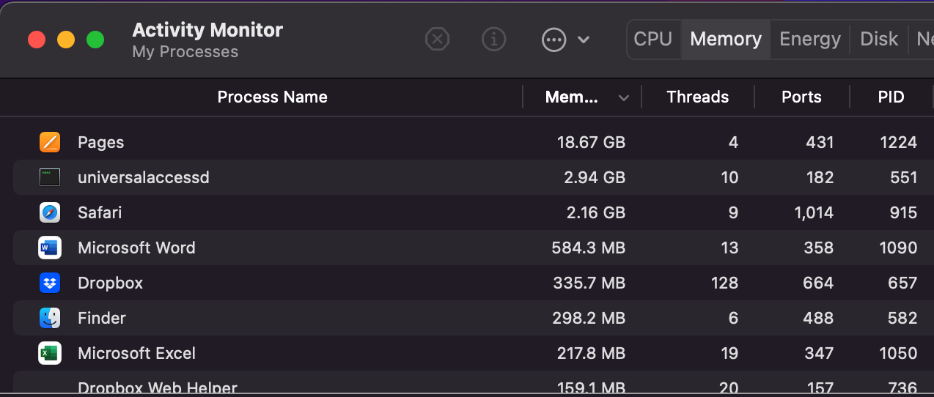The height and width of the screenshot is (397, 934).
Task: Sort by the Ports column header
Action: (x=801, y=97)
